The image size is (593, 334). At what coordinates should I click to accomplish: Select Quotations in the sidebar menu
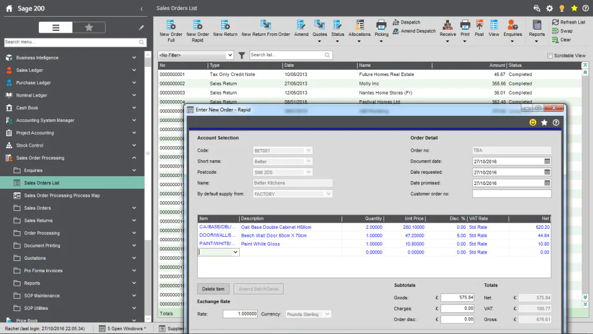coord(35,258)
